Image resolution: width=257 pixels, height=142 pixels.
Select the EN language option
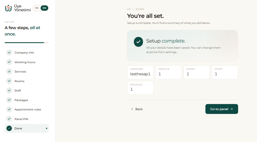pos(44,8)
